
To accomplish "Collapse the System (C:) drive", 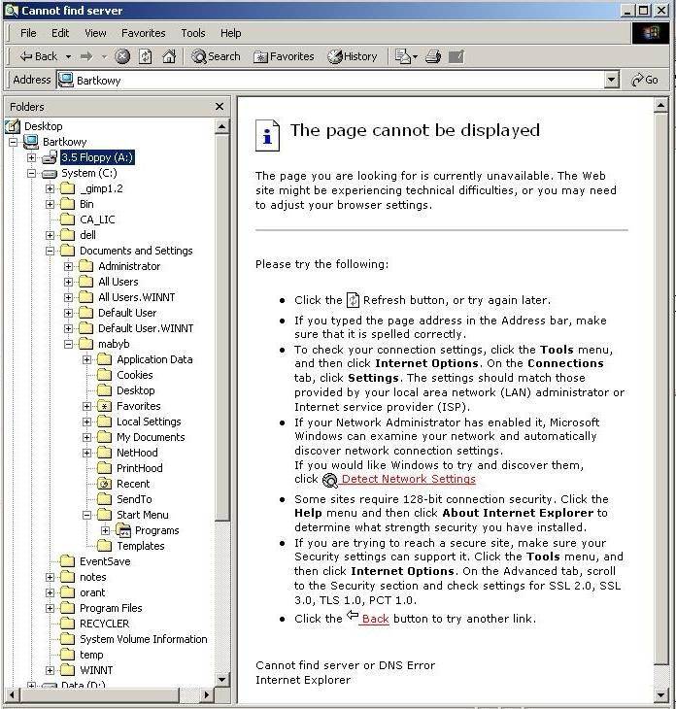I will click(x=31, y=173).
